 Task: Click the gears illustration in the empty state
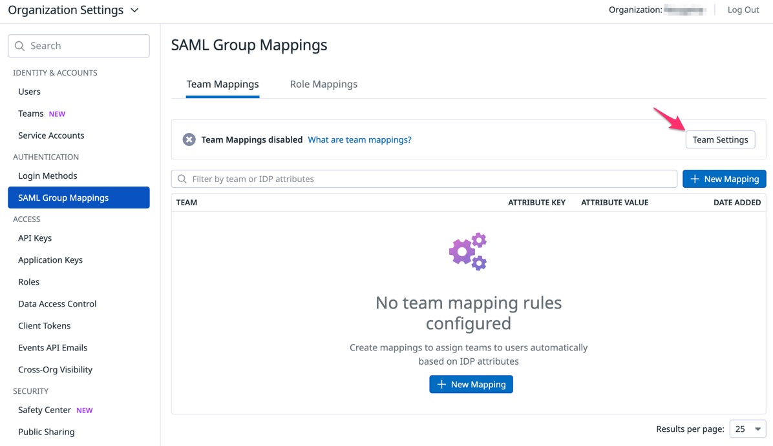[468, 251]
